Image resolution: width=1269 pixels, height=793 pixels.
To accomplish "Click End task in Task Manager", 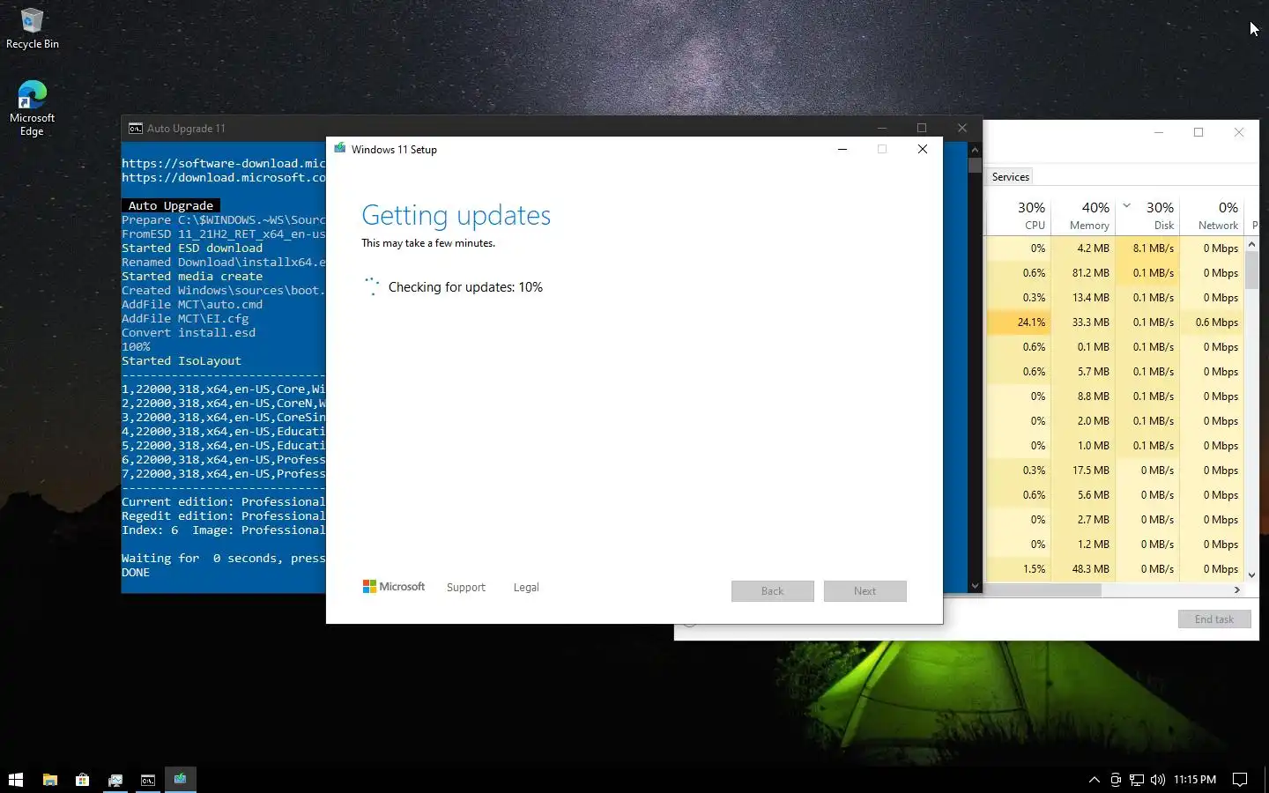I will point(1213,619).
